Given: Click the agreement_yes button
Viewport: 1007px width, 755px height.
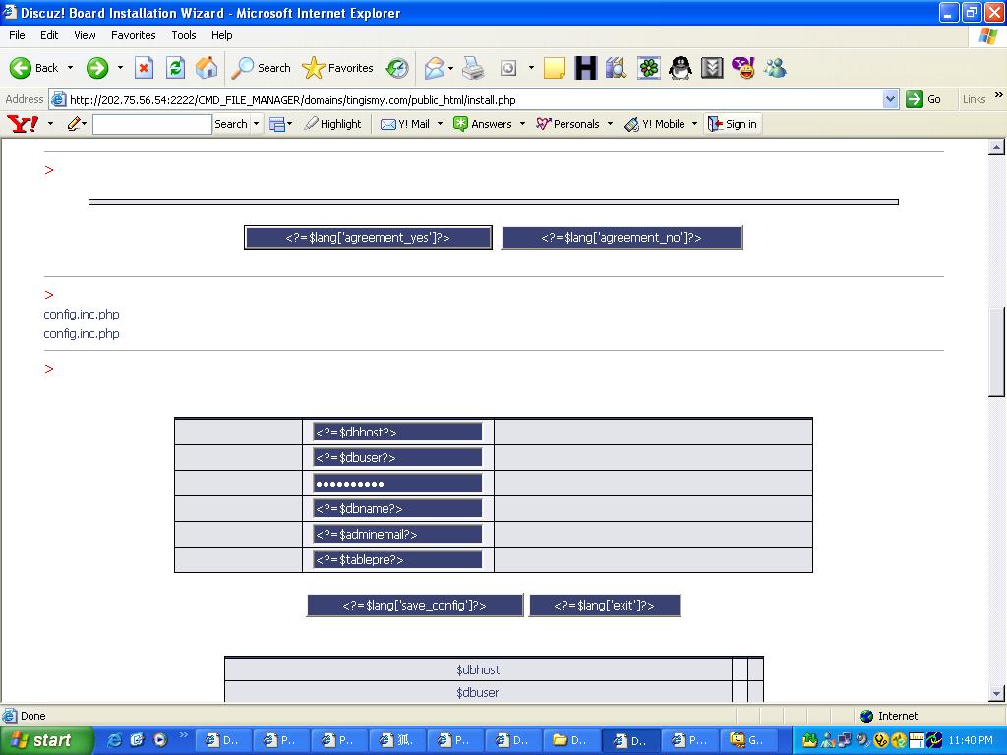Looking at the screenshot, I should 368,238.
